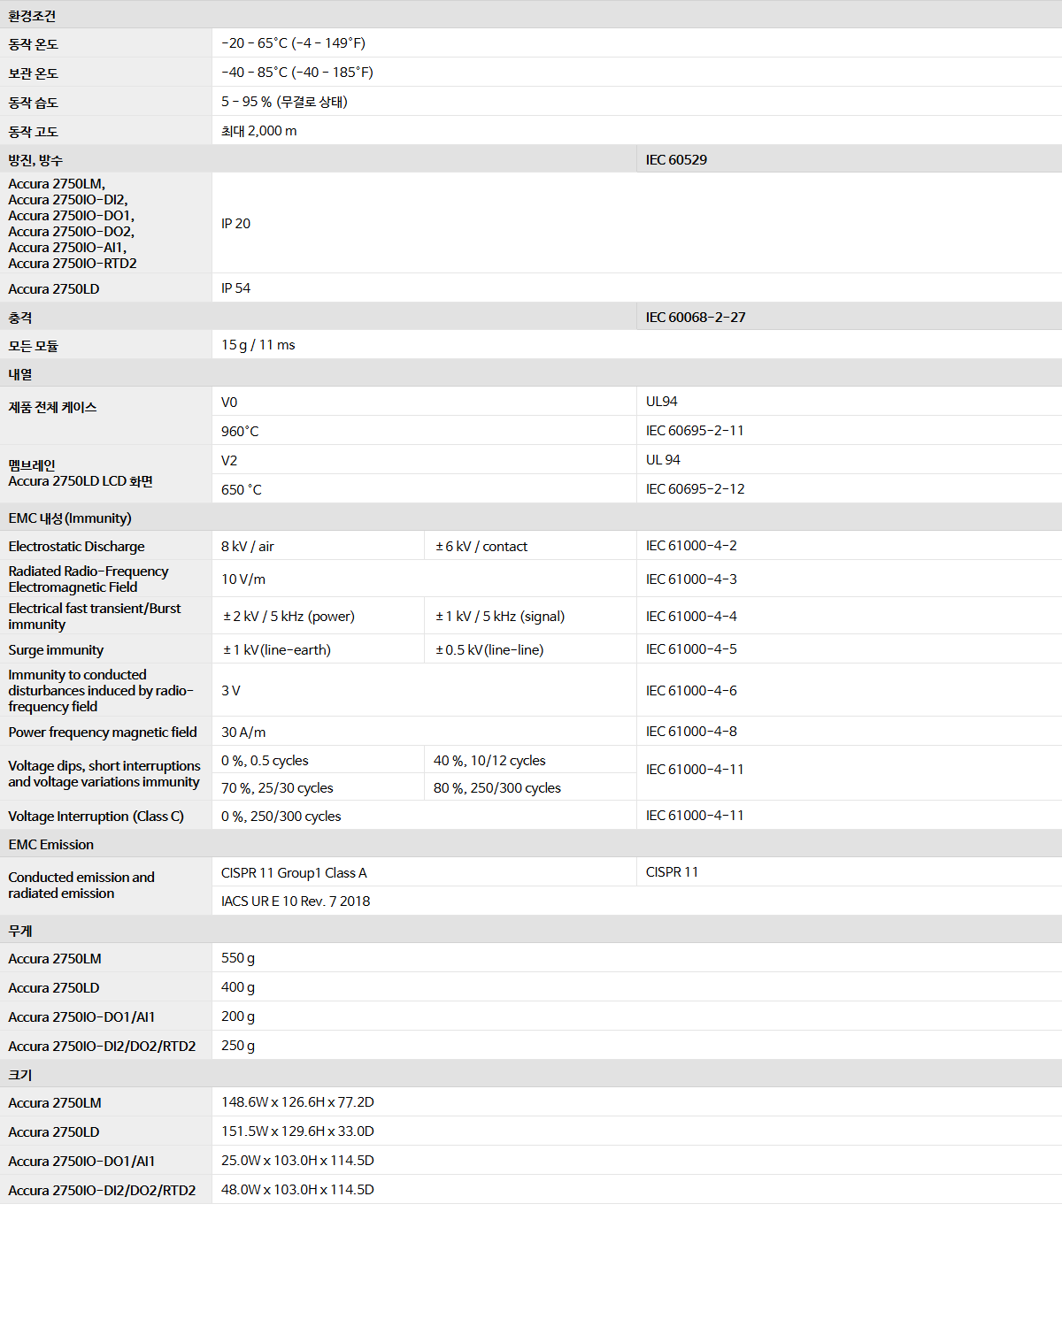
Task: Click the 'Power frequency magnetic field' label
Action: [103, 733]
